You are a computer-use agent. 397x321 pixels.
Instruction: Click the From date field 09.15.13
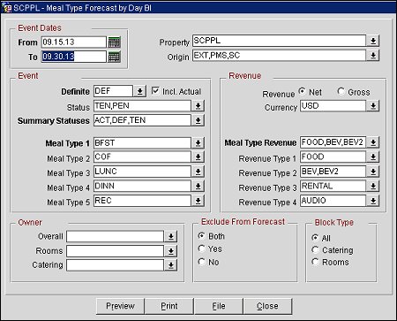click(x=73, y=42)
